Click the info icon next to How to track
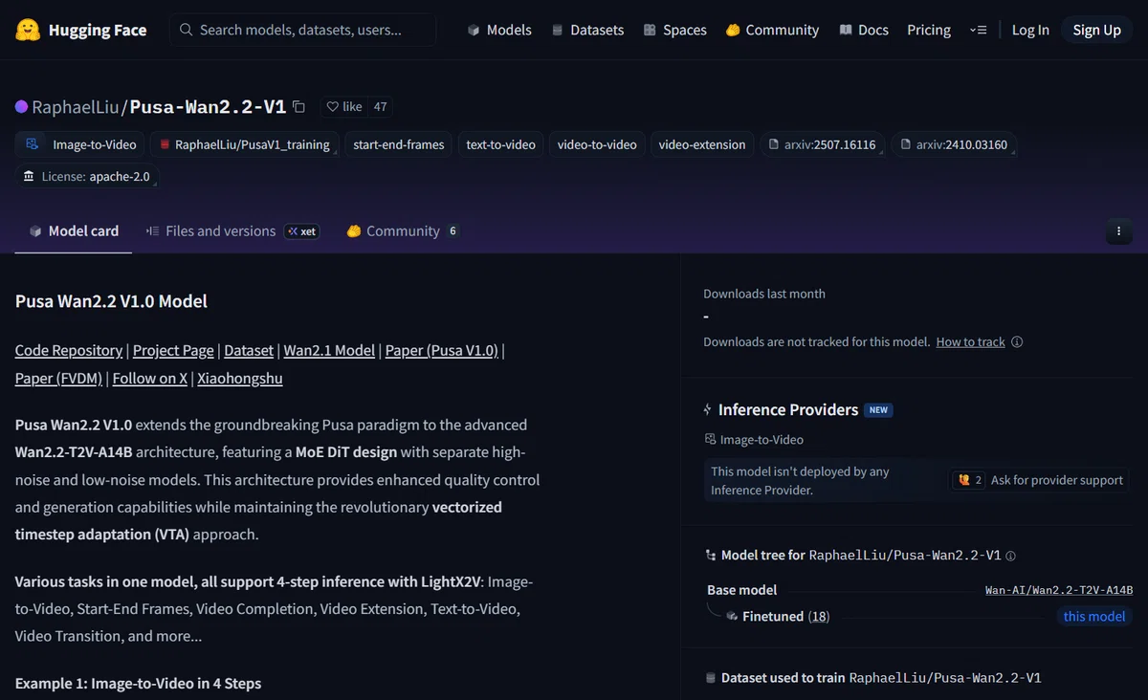 [x=1017, y=341]
